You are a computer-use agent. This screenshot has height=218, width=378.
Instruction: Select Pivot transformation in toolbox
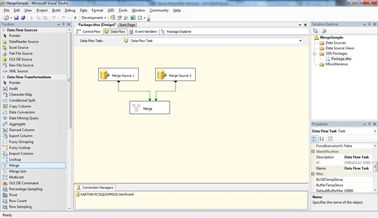tap(13, 195)
